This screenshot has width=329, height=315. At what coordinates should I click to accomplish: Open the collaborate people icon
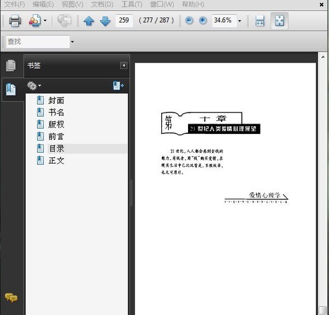point(35,21)
